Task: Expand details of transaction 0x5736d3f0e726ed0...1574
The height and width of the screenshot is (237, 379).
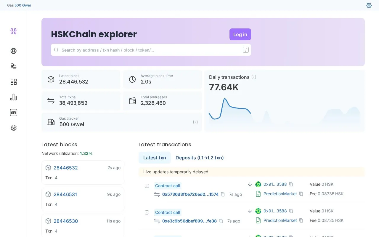Action: pos(147,186)
